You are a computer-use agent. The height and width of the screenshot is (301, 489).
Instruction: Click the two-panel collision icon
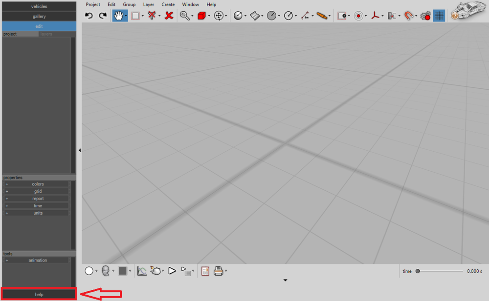tap(392, 16)
